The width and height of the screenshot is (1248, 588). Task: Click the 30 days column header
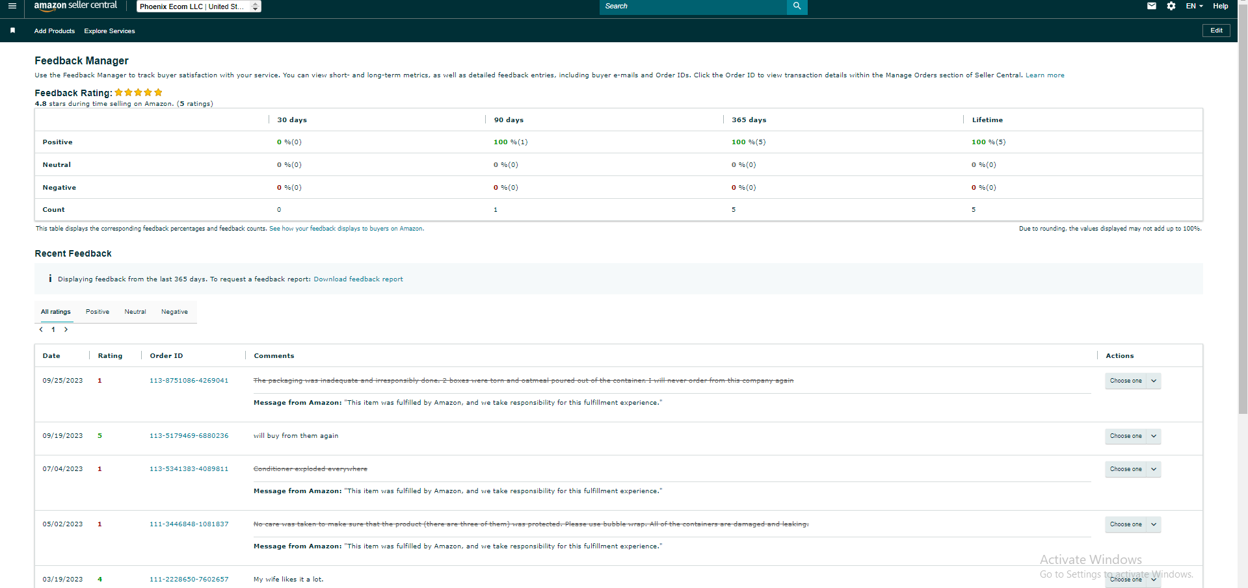[292, 120]
